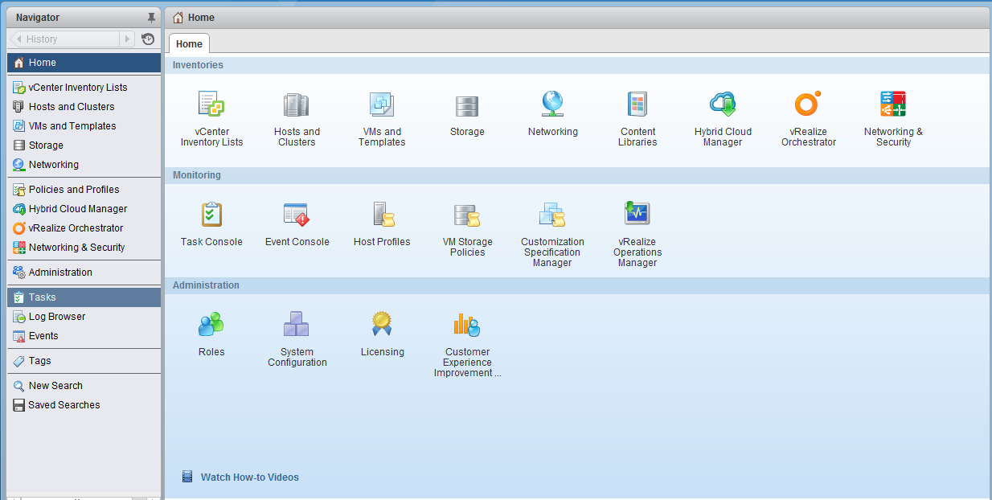This screenshot has height=500, width=992.
Task: Open vRealize Orchestrator in Navigator
Action: pos(84,228)
